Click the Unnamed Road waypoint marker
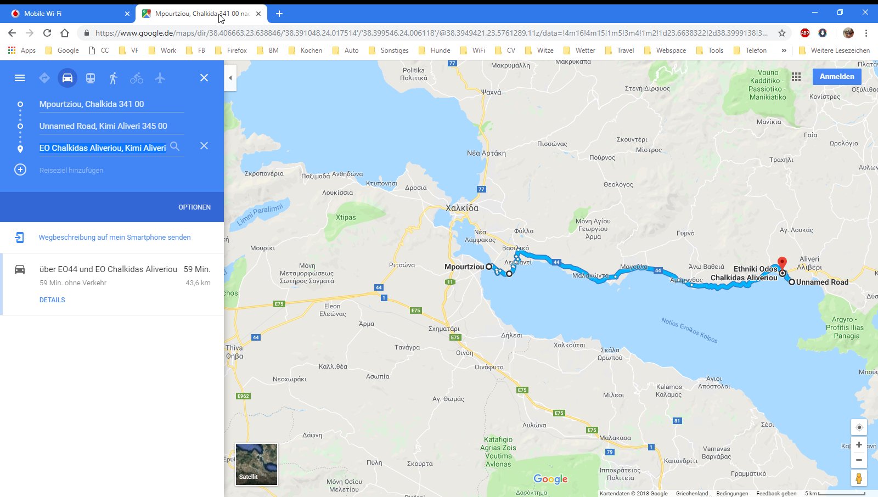This screenshot has width=878, height=497. tap(792, 282)
